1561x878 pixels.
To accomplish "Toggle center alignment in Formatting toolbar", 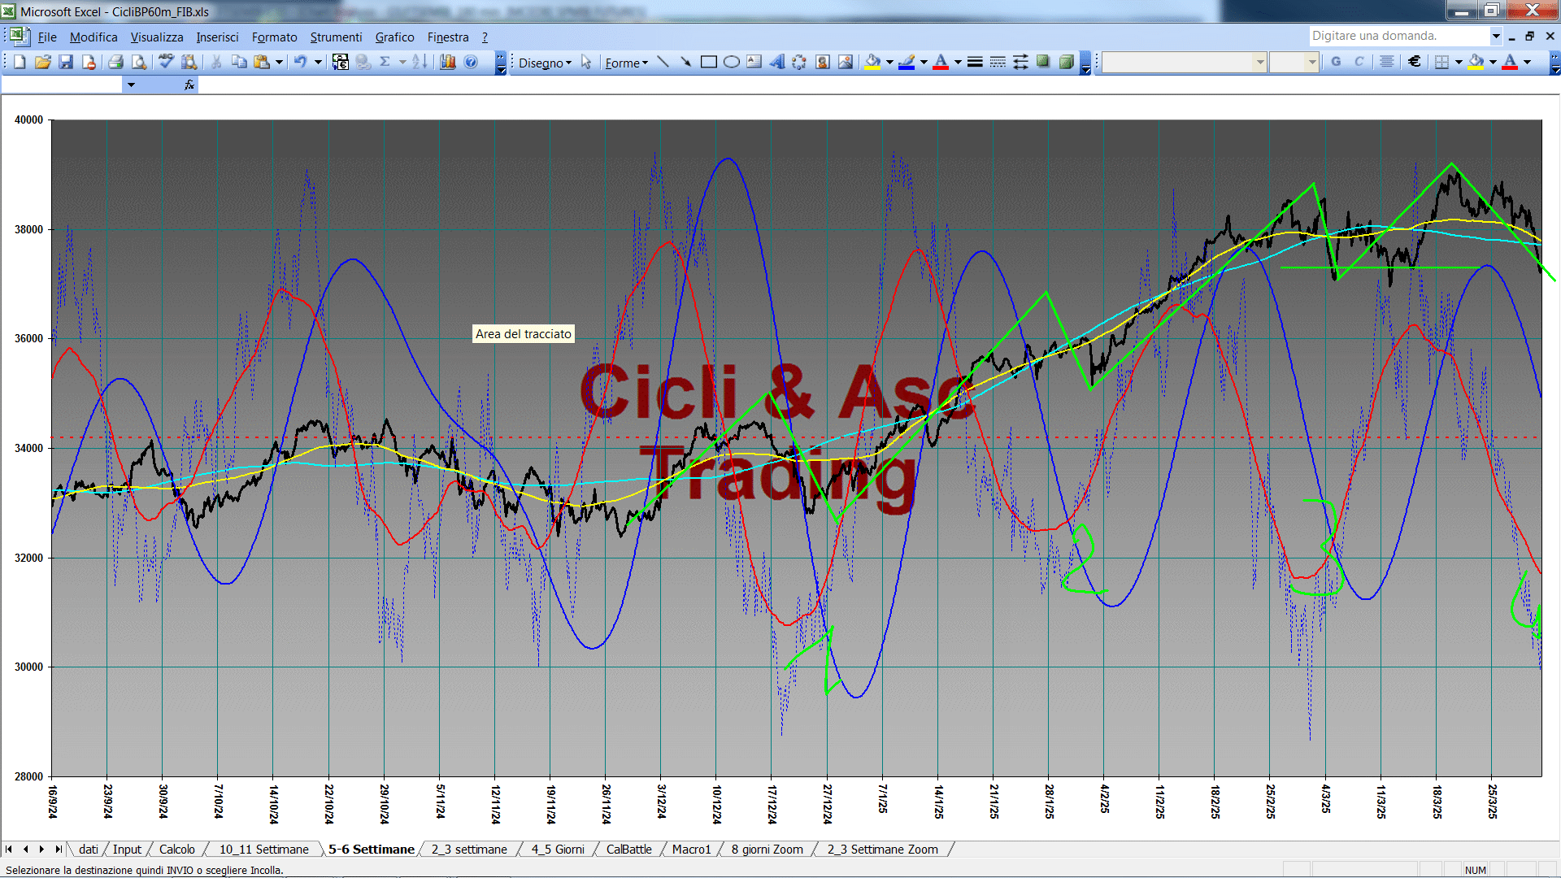I will (1387, 62).
